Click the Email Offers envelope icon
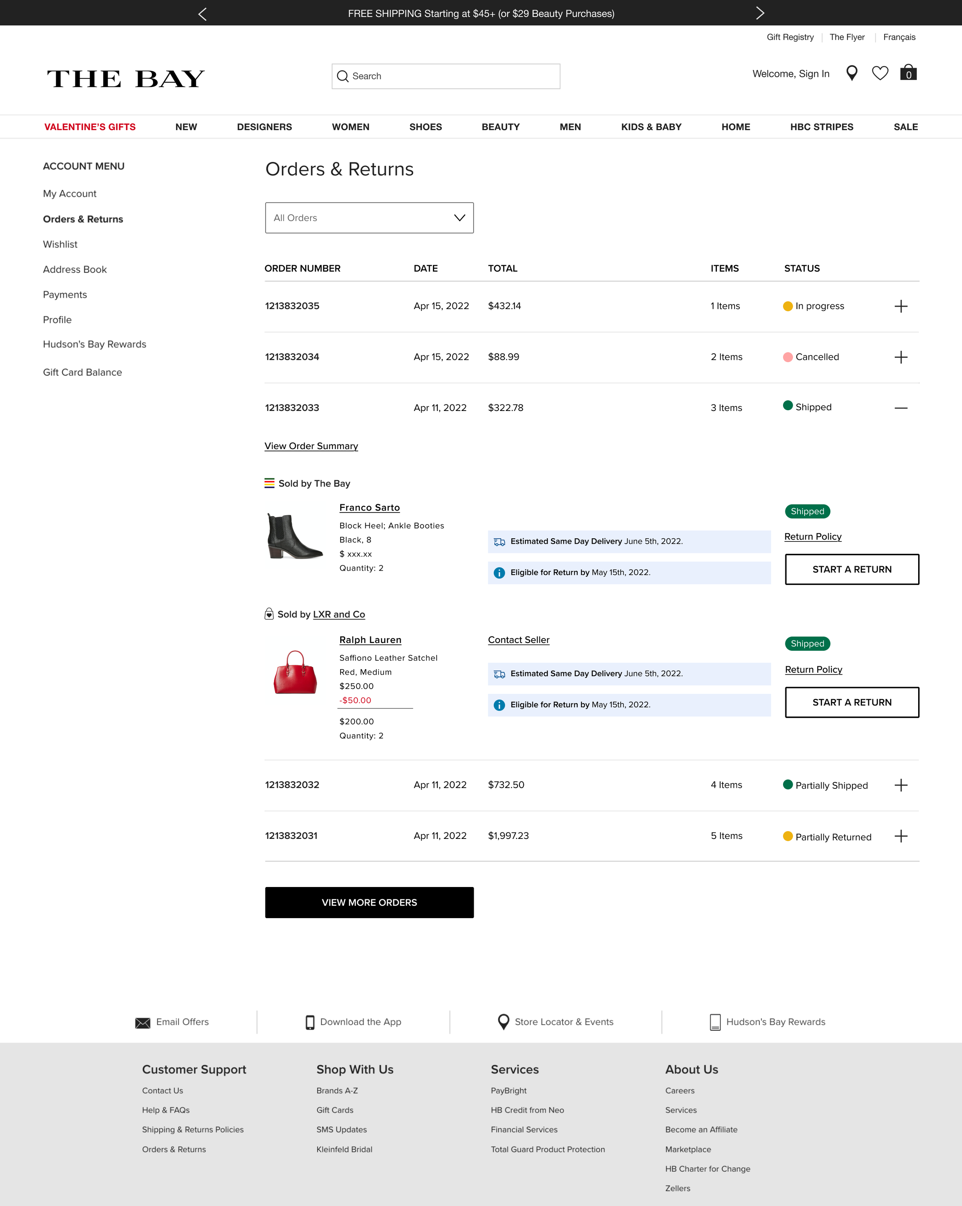Image resolution: width=962 pixels, height=1206 pixels. click(143, 1022)
